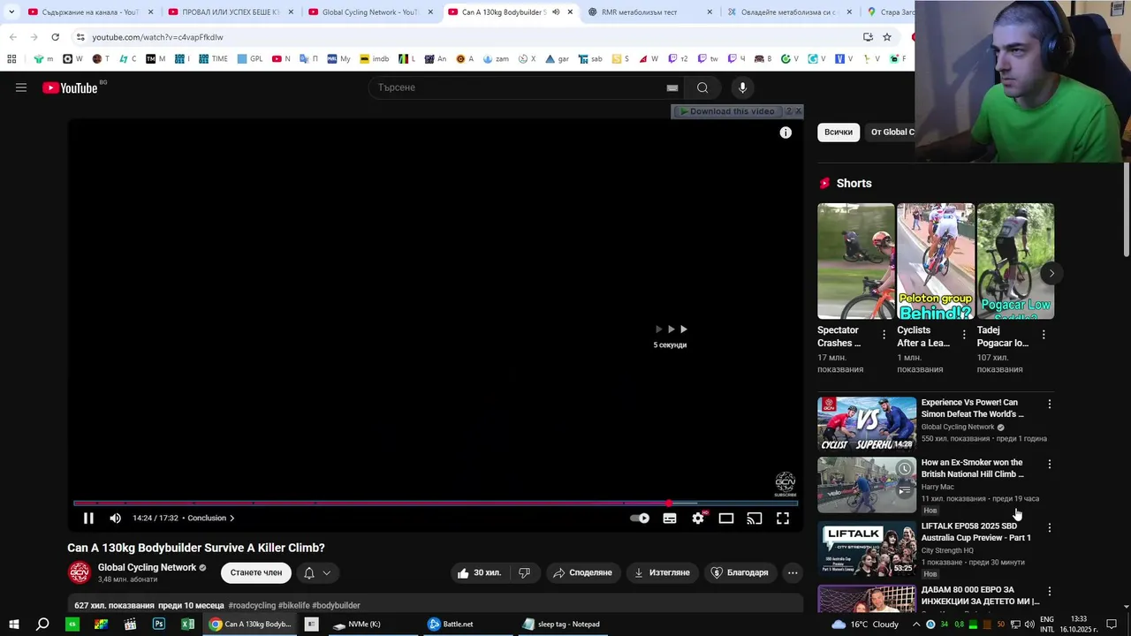Toggle subtitles in the video player
This screenshot has width=1131, height=636.
pyautogui.click(x=670, y=519)
